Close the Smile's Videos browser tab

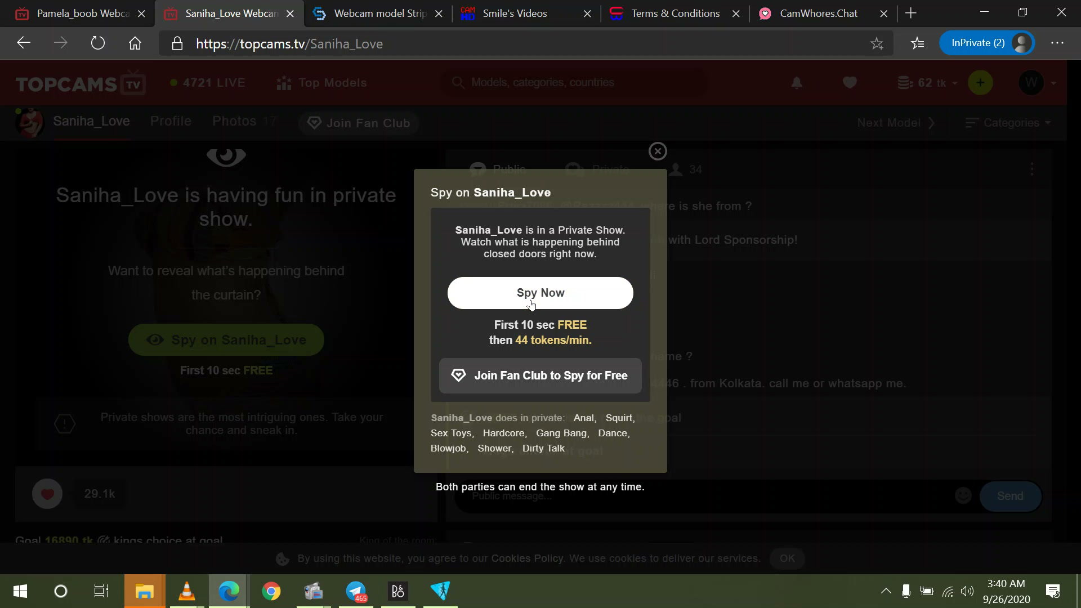pyautogui.click(x=587, y=14)
